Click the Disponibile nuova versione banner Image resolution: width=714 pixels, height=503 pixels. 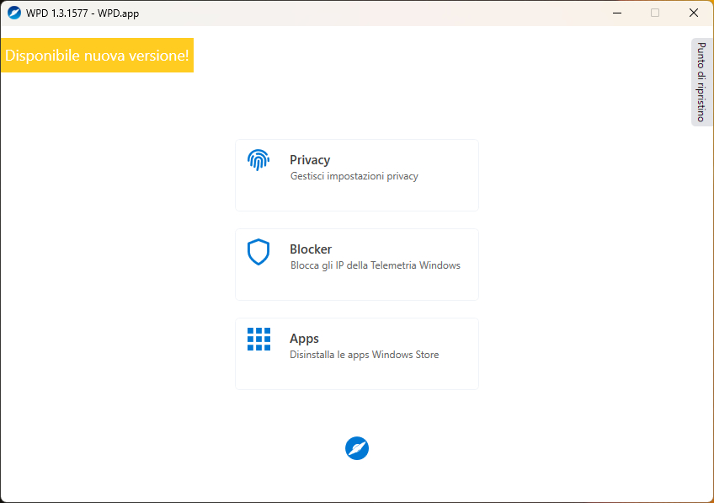tap(97, 55)
